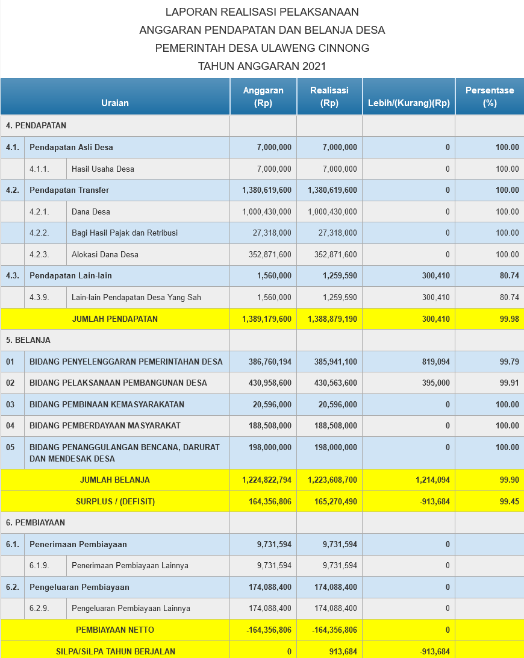
Task: Click the SURPLUS / (DEFISIT) label
Action: coord(116,501)
